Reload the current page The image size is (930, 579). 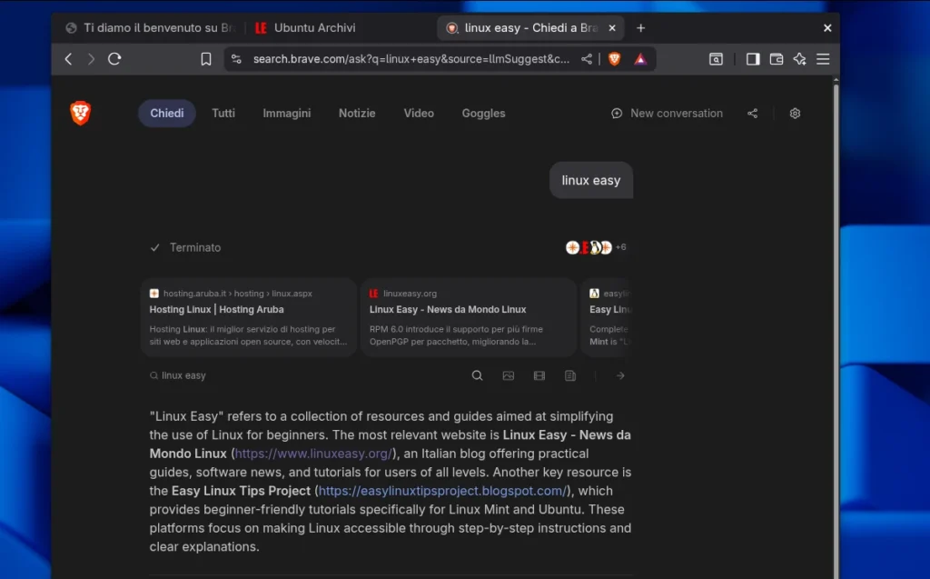(114, 58)
